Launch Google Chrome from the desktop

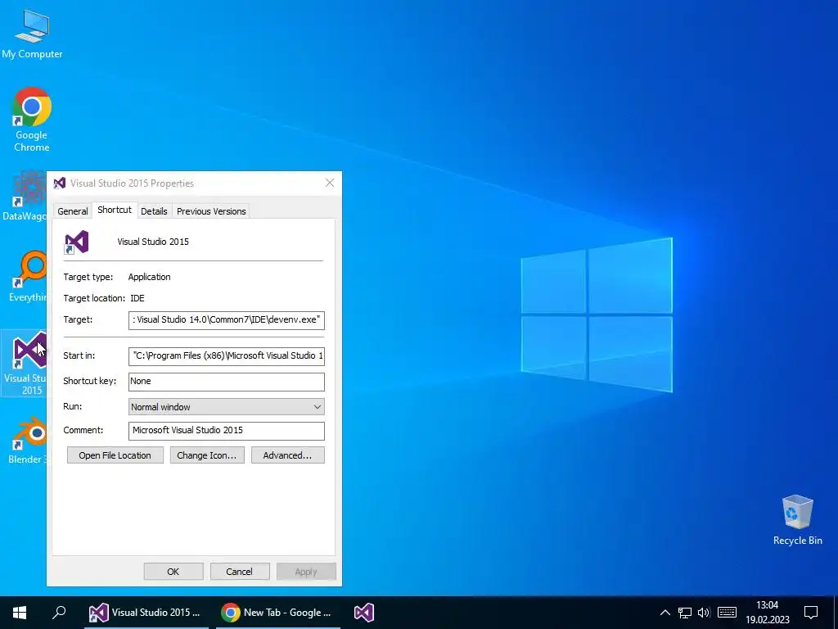click(32, 119)
